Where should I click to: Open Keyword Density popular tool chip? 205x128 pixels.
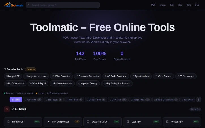(x=88, y=84)
